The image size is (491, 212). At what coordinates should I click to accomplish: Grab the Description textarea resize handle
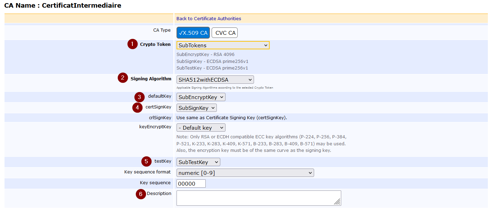click(x=337, y=202)
